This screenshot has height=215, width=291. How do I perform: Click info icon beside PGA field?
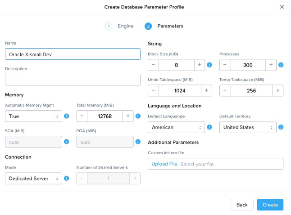pyautogui.click(x=138, y=142)
